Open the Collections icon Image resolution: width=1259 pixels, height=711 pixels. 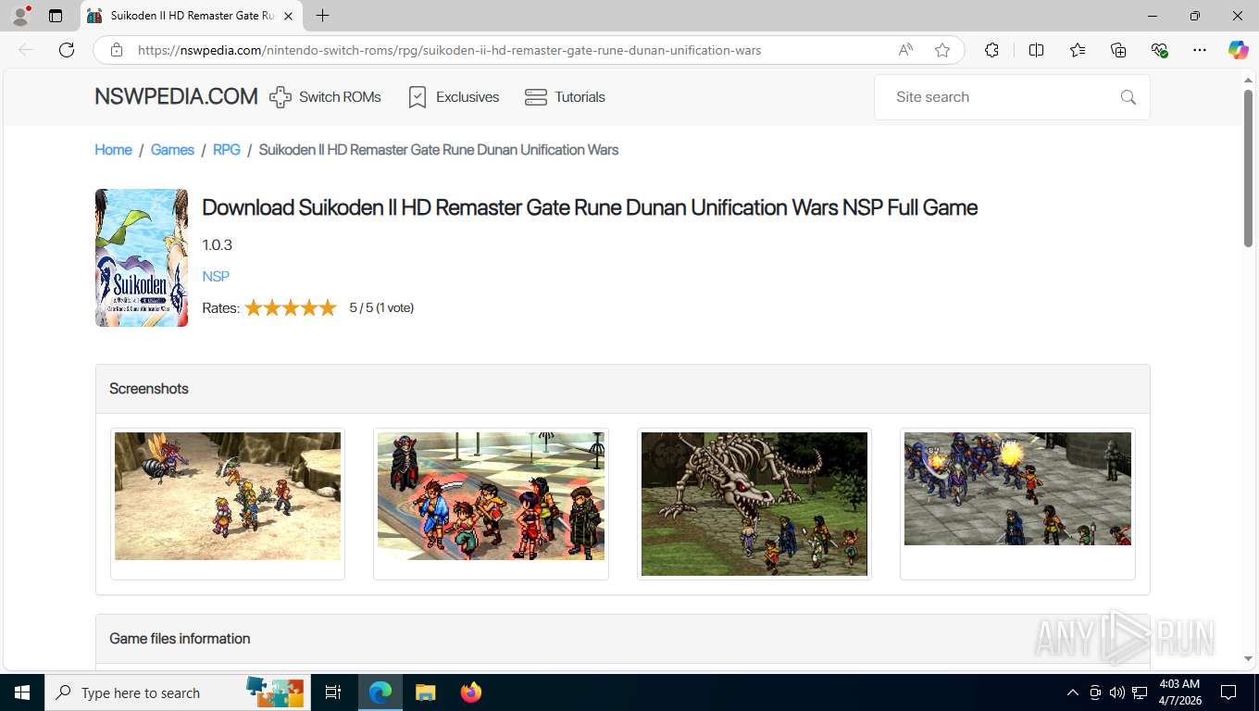click(x=1118, y=50)
